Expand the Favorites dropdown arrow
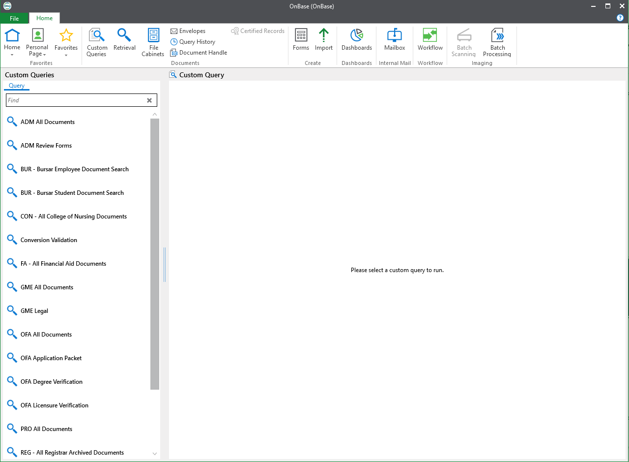This screenshot has width=629, height=462. point(66,55)
